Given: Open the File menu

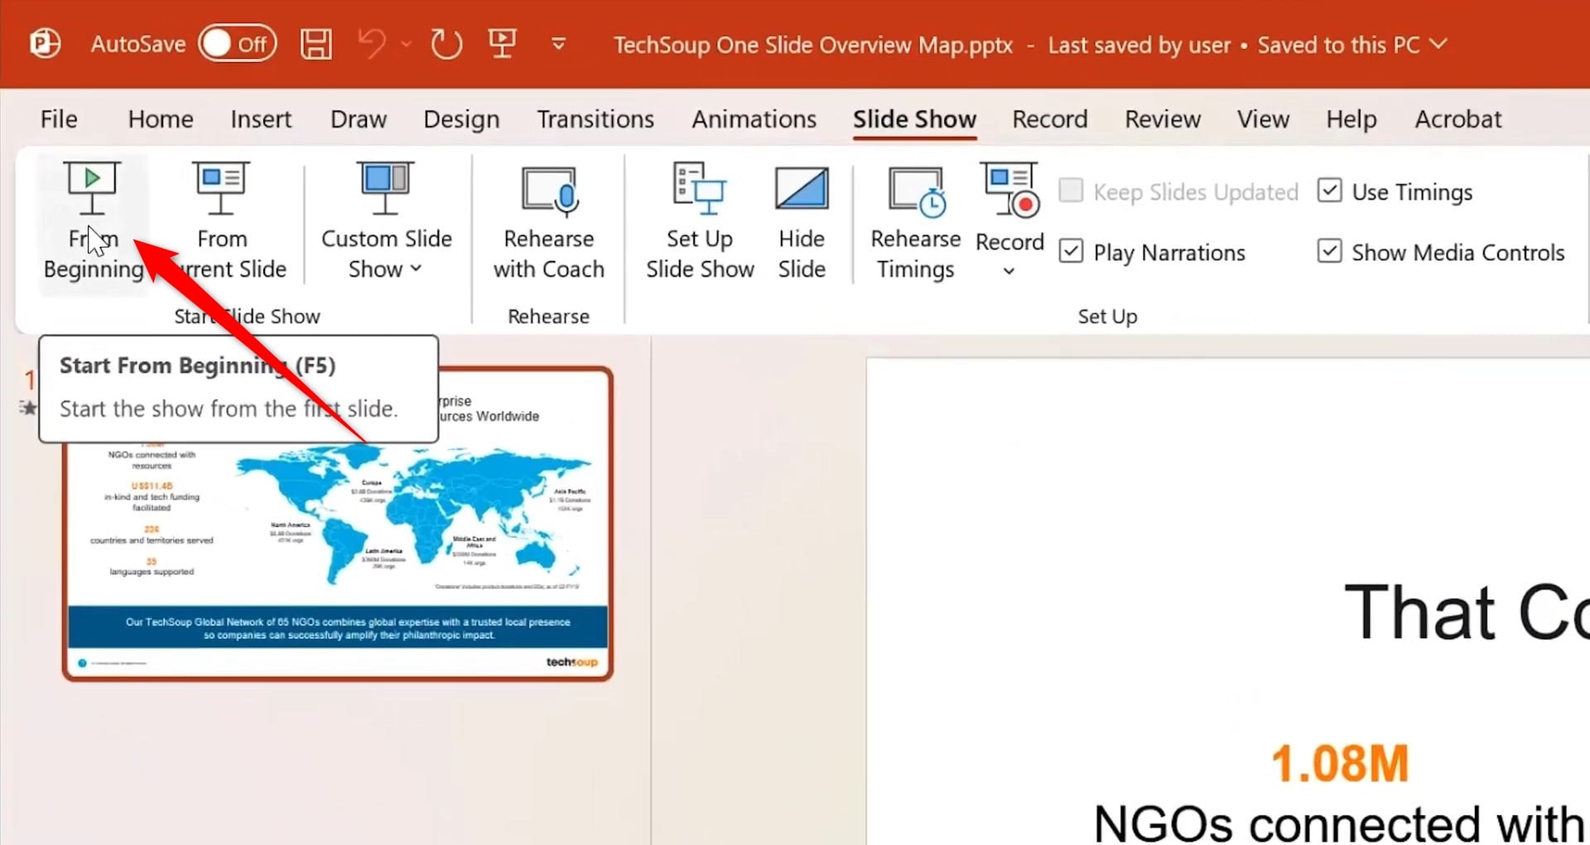Looking at the screenshot, I should click(x=59, y=119).
